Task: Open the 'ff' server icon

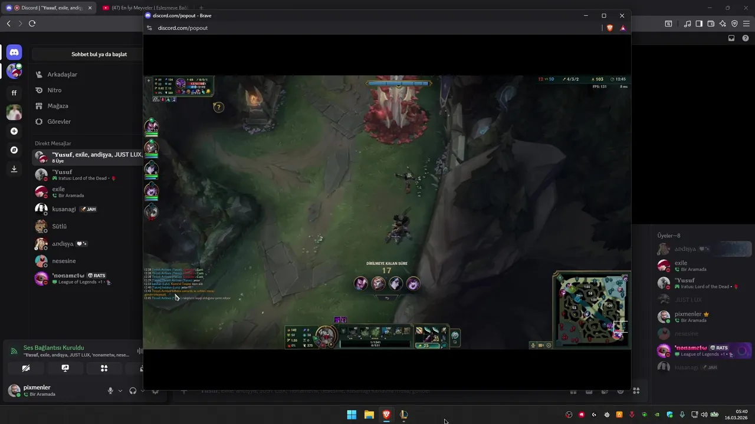Action: (x=14, y=92)
